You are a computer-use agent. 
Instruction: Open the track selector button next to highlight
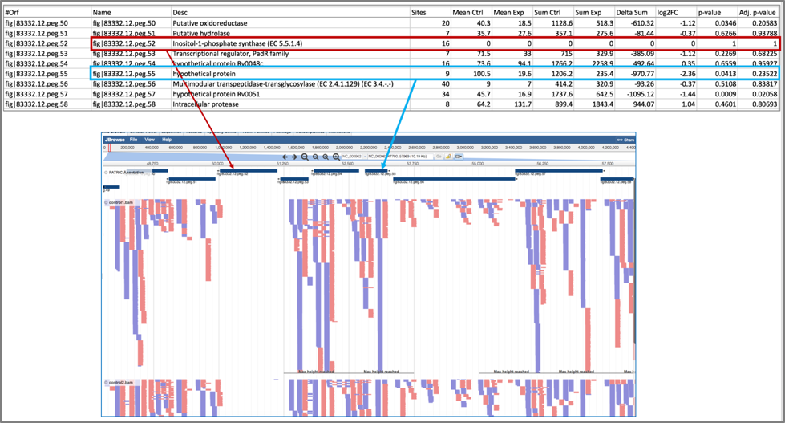(x=459, y=157)
